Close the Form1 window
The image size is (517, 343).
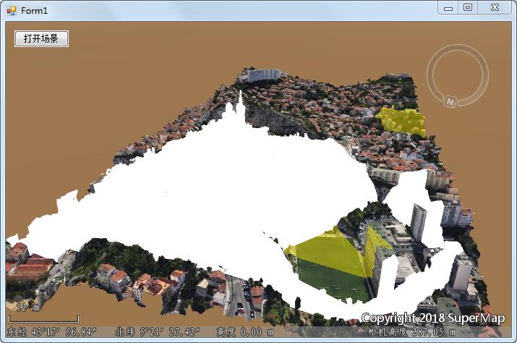click(x=495, y=7)
